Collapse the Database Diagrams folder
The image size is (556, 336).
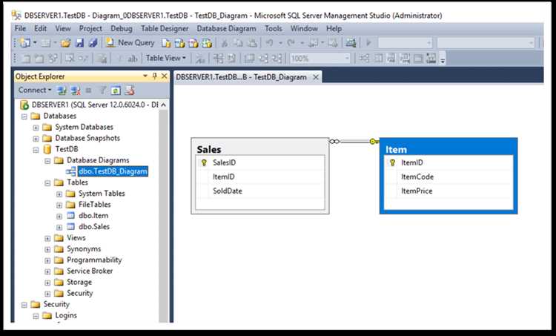(x=47, y=161)
